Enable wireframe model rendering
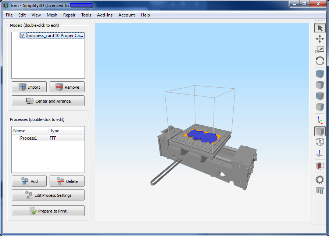Screen dimensions: 329x236 (x=320, y=142)
